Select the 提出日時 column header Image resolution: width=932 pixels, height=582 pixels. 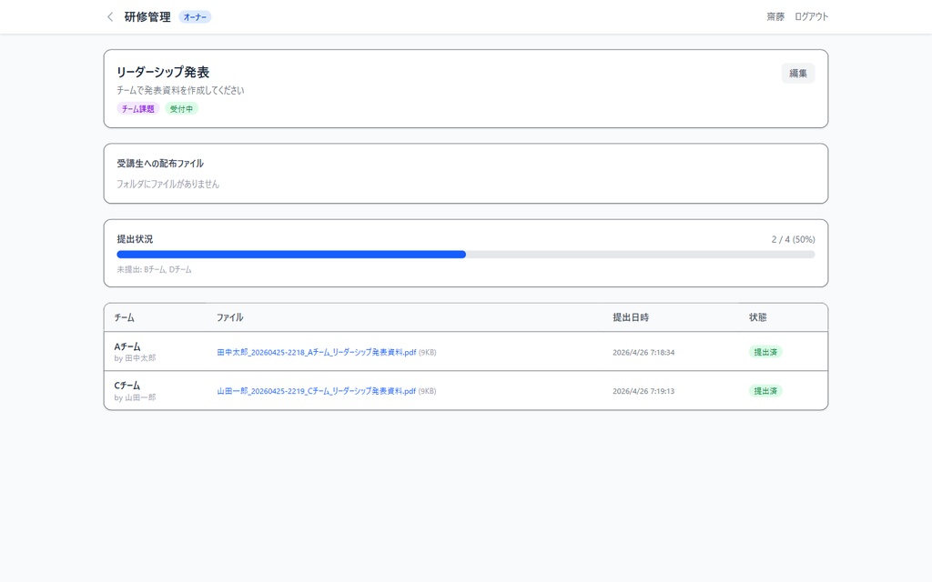[630, 317]
